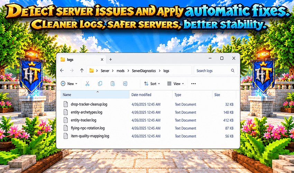Viewport: 294px width, 173px height.
Task: Maximize the logs Explorer window
Action: click(x=222, y=58)
